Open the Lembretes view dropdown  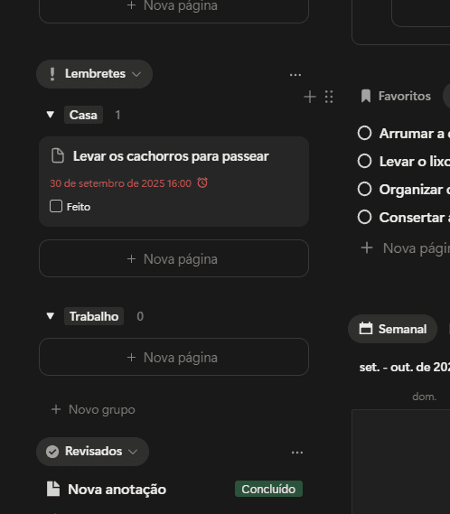click(x=95, y=74)
